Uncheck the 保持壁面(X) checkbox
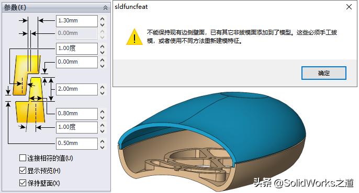Image resolution: width=359 pixels, height=193 pixels. click(x=23, y=183)
